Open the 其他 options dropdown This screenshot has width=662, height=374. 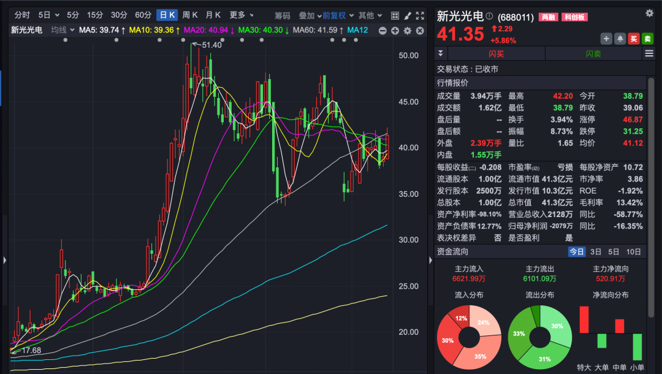pos(370,15)
